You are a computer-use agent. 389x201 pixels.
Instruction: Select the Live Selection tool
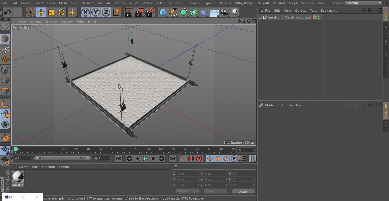[31, 12]
